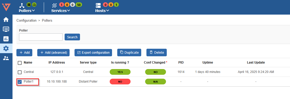Open the Central poller name link

[29, 72]
